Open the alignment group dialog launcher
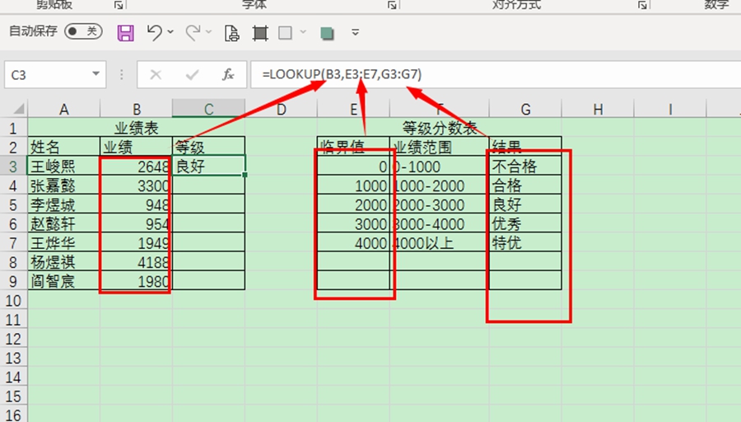 [x=642, y=5]
